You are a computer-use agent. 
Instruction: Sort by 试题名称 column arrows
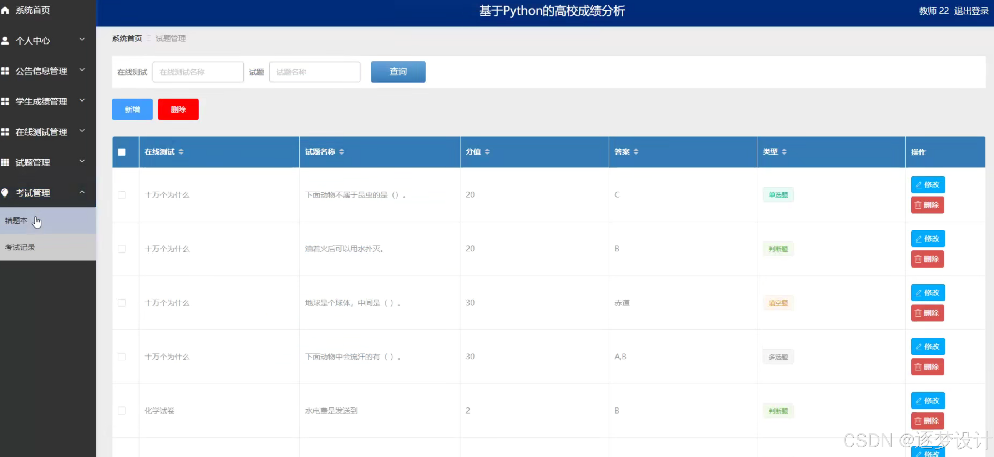(341, 152)
